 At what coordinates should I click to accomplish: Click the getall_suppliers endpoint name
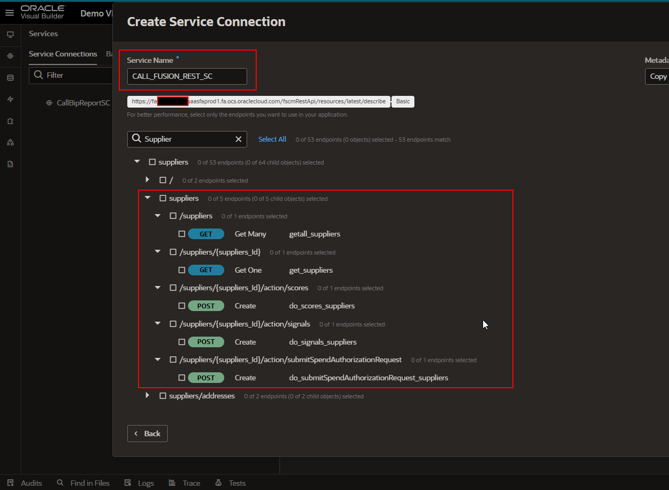314,234
